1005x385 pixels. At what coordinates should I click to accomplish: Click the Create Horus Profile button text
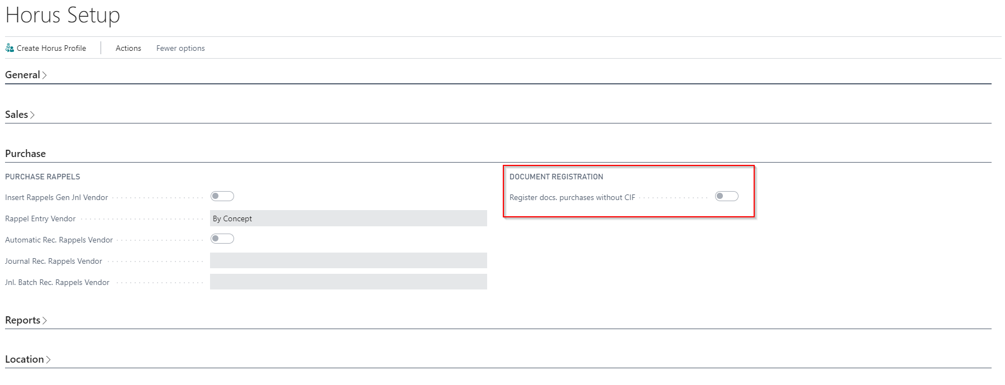tap(51, 48)
